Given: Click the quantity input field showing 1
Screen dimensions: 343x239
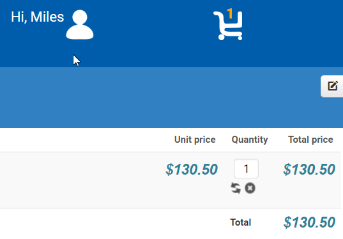Looking at the screenshot, I should point(246,169).
